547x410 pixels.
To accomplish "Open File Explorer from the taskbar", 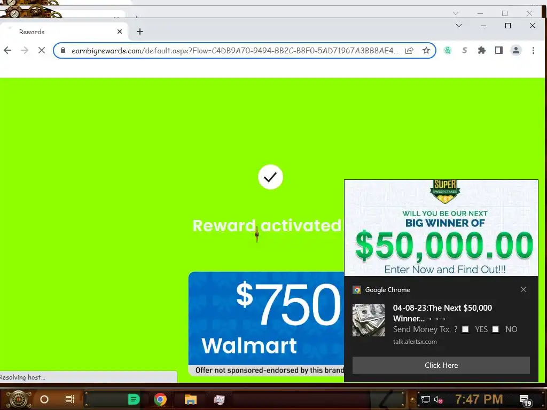I will point(191,399).
